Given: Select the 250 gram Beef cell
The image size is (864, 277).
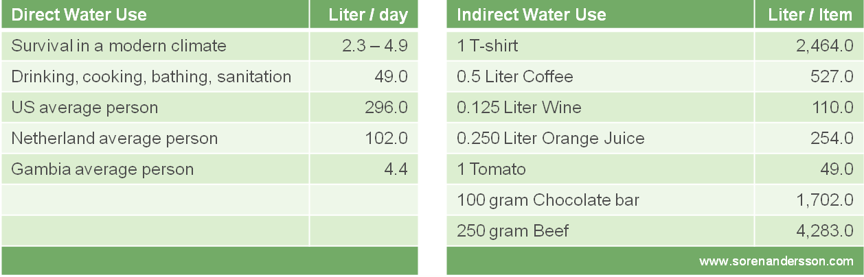Looking at the screenshot, I should [513, 231].
